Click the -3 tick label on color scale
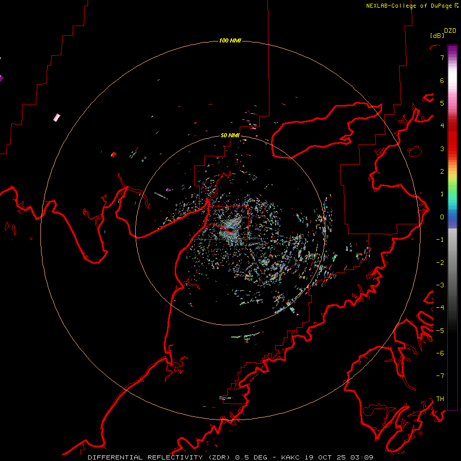Image resolution: width=461 pixels, height=461 pixels. tap(440, 285)
